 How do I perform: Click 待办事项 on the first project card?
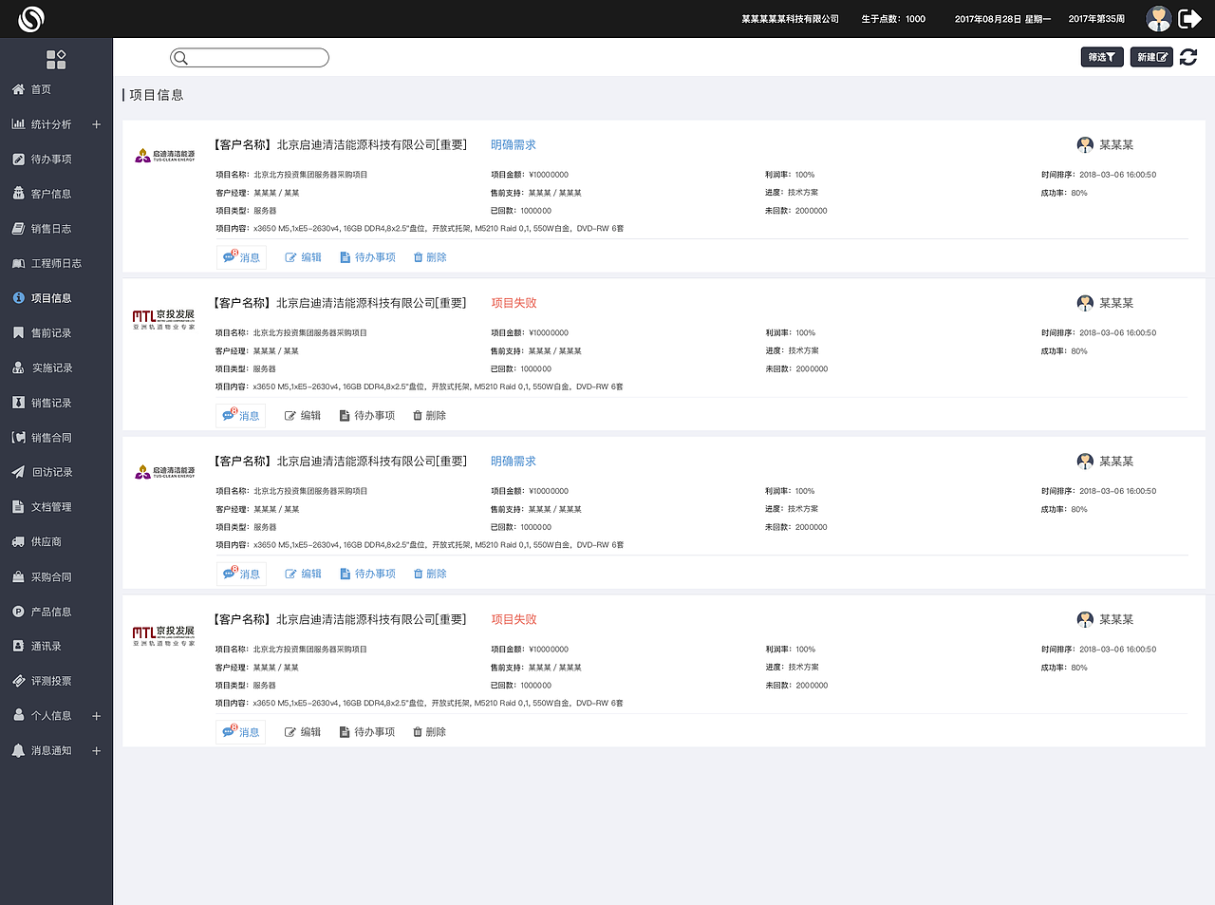coord(367,257)
